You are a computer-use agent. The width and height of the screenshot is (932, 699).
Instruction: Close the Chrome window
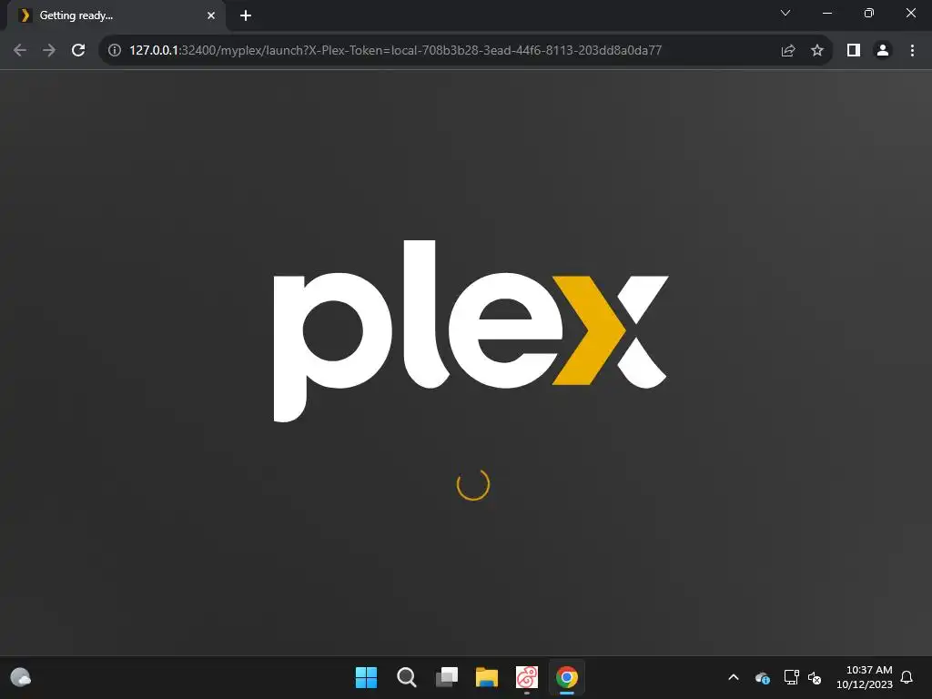coord(910,13)
